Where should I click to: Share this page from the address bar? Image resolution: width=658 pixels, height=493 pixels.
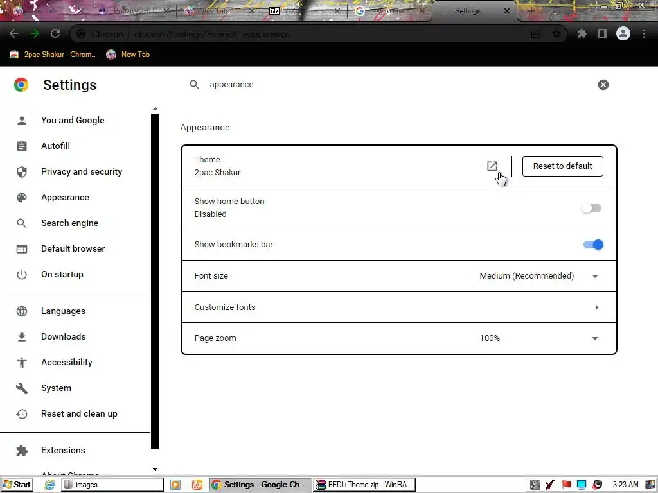click(x=535, y=34)
